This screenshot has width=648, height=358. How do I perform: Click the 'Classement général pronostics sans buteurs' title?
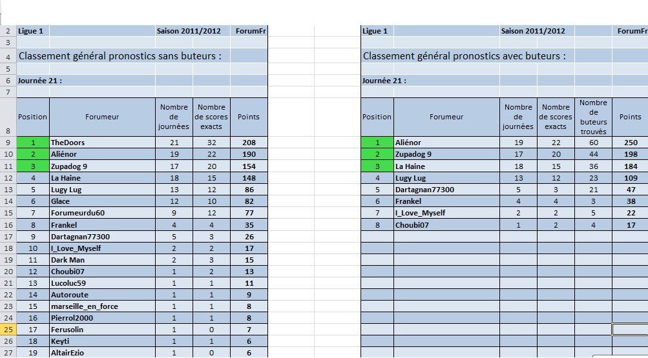pos(120,56)
